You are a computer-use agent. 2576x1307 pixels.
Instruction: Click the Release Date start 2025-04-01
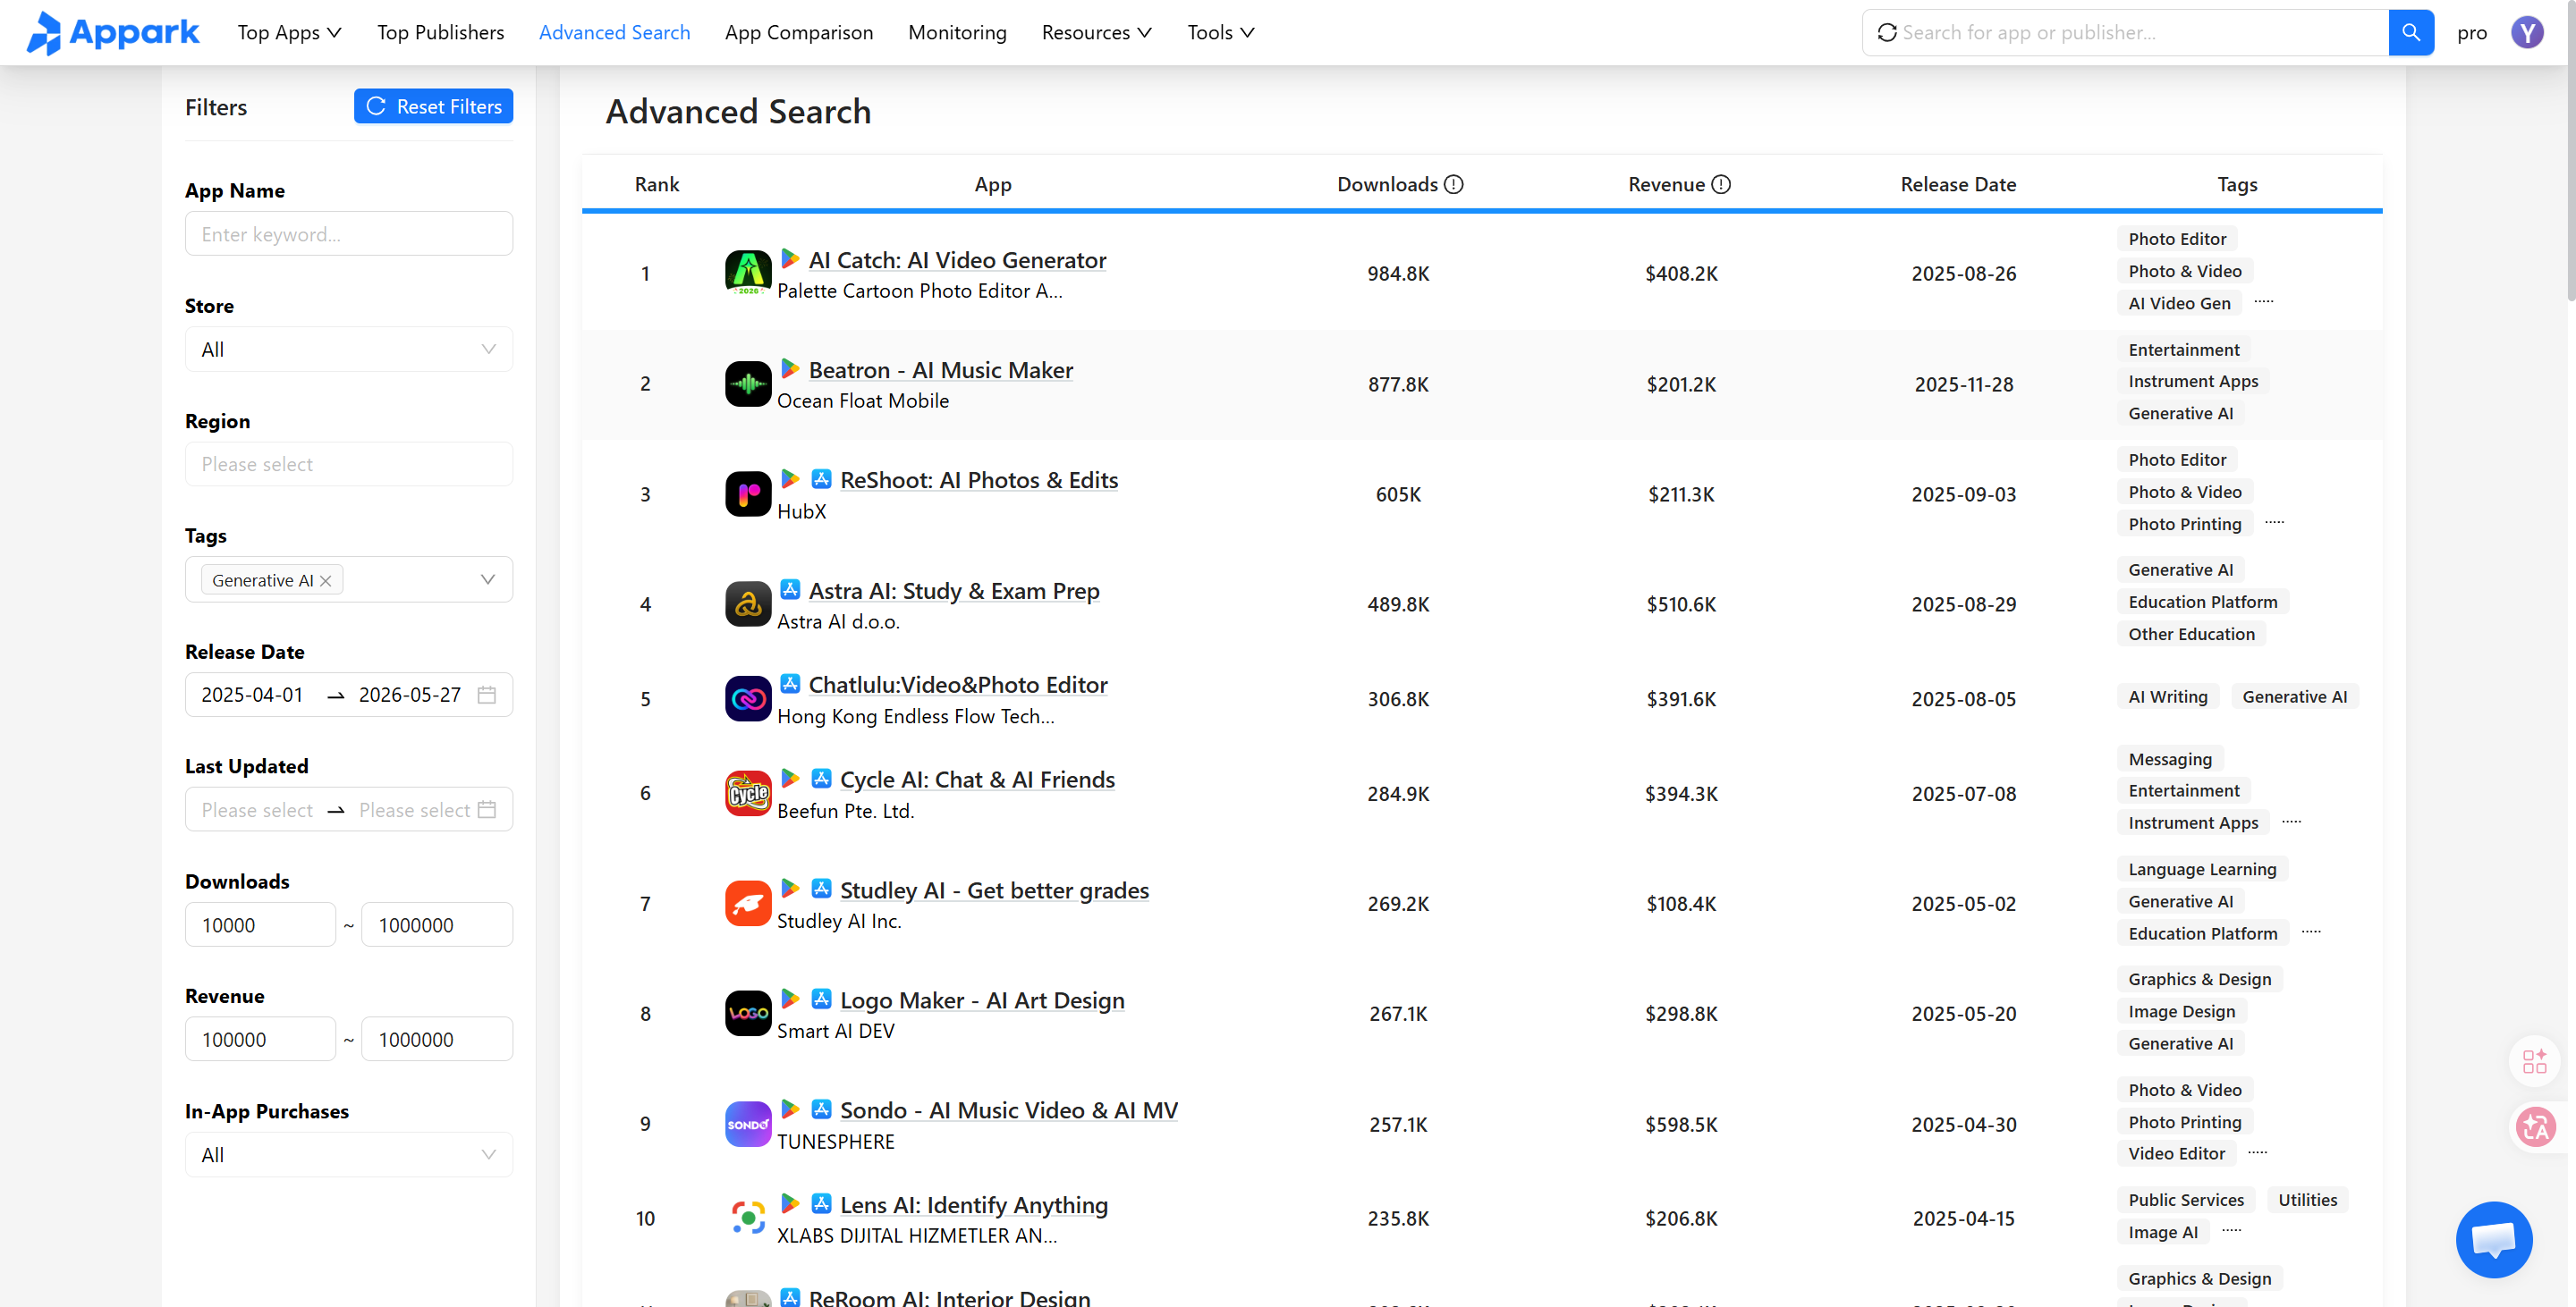coord(252,696)
